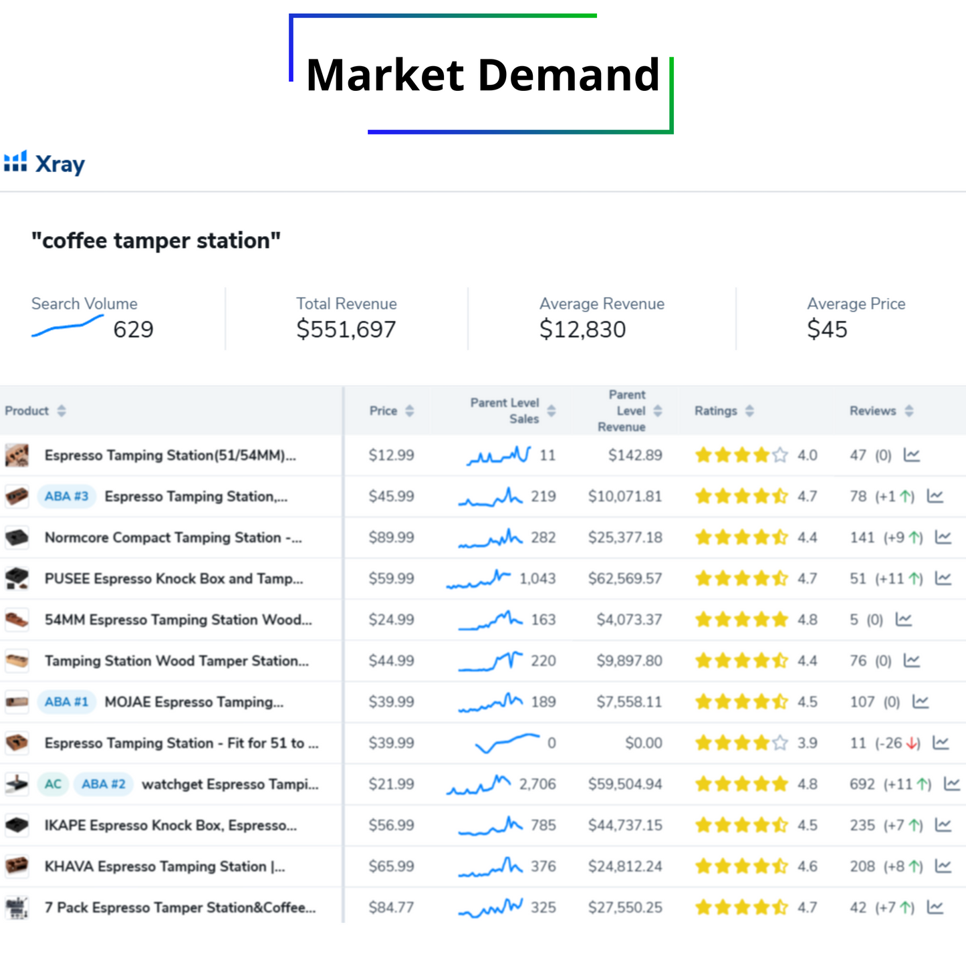Click the "coffee tamper station" keyword heading

[156, 241]
